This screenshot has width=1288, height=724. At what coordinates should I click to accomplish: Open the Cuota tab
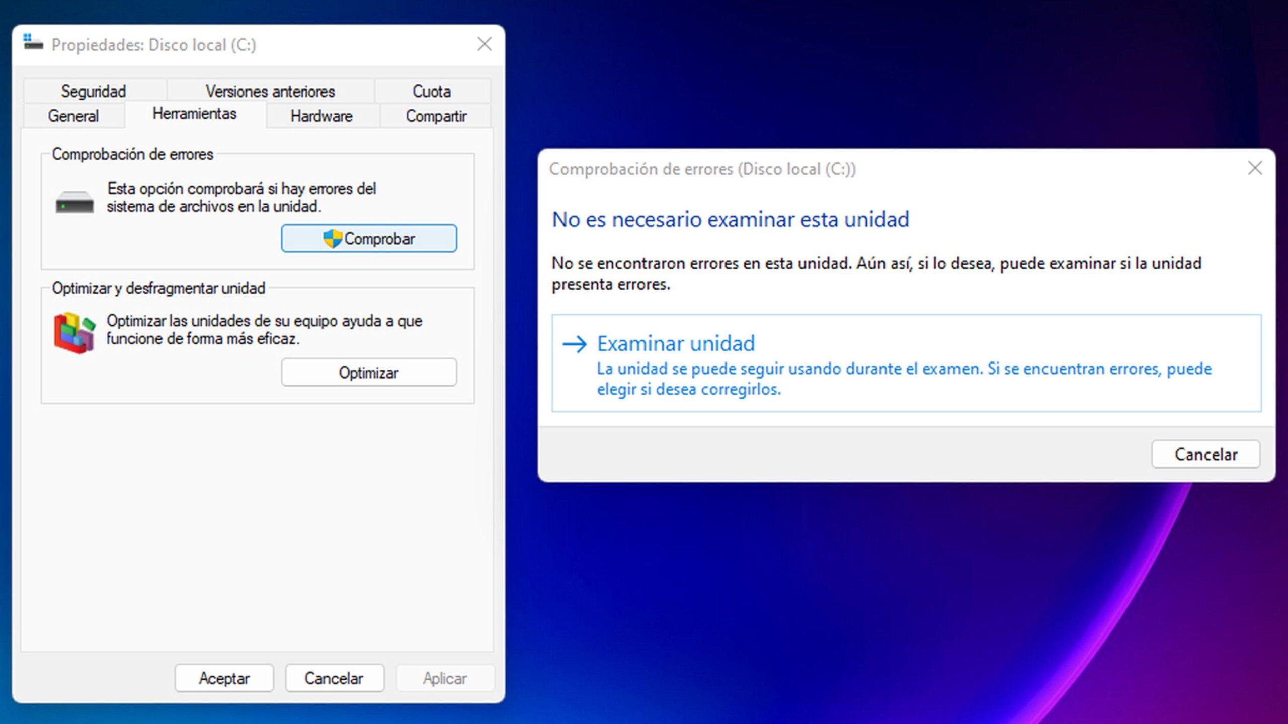[x=432, y=92]
